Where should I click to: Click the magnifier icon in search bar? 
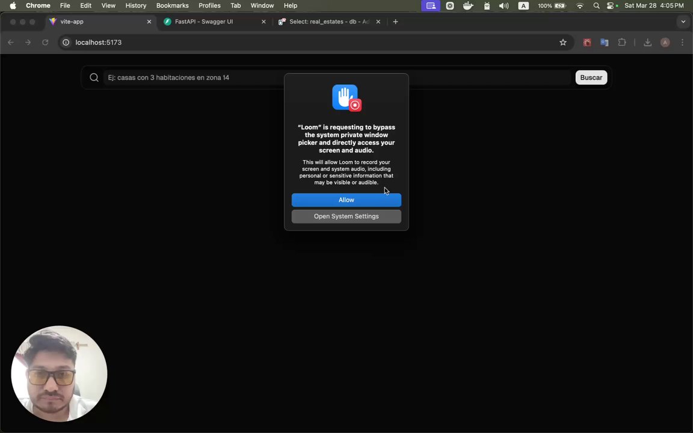pyautogui.click(x=94, y=78)
